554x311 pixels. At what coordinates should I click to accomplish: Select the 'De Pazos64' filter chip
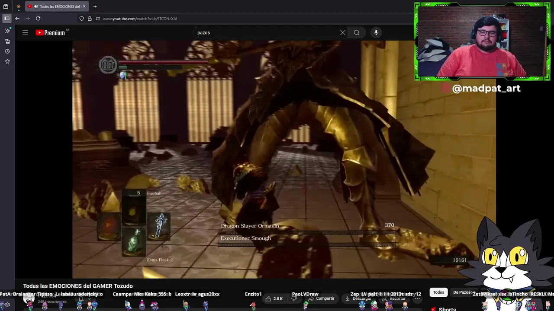463,292
